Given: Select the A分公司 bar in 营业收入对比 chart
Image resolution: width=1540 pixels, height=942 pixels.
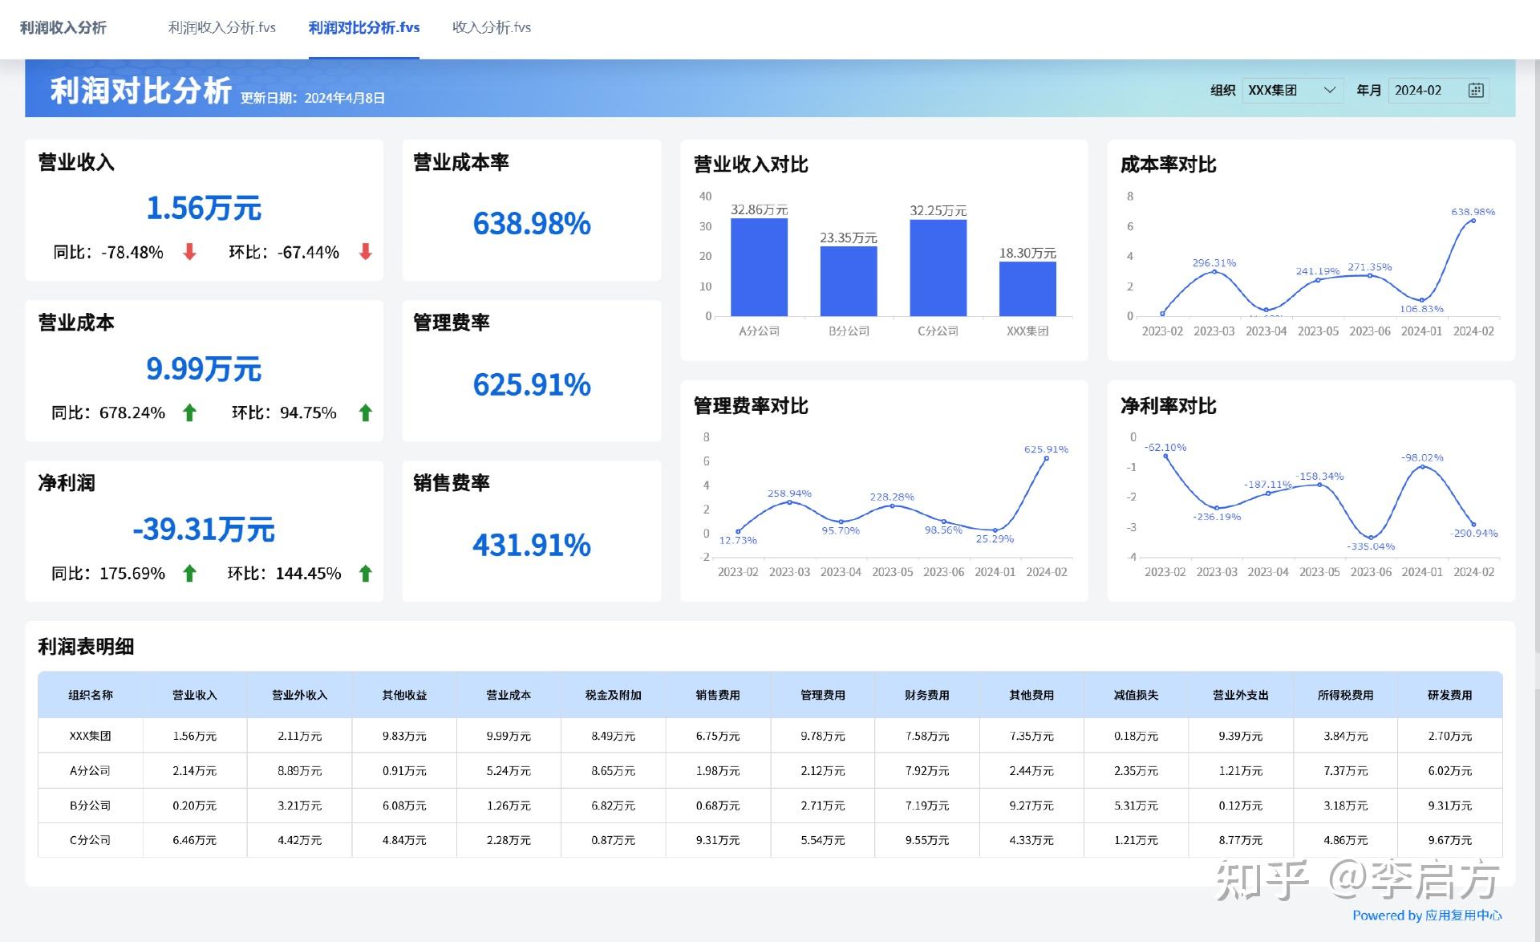Looking at the screenshot, I should coord(759,265).
